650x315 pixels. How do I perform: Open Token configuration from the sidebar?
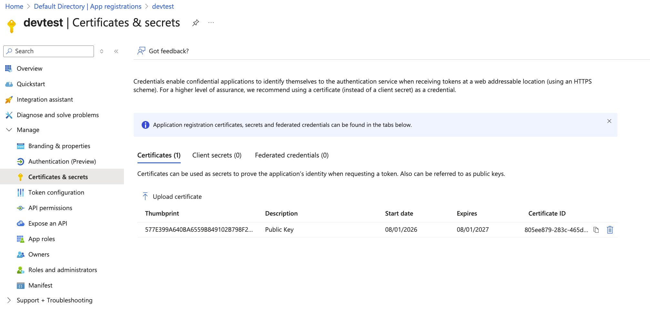coord(56,192)
